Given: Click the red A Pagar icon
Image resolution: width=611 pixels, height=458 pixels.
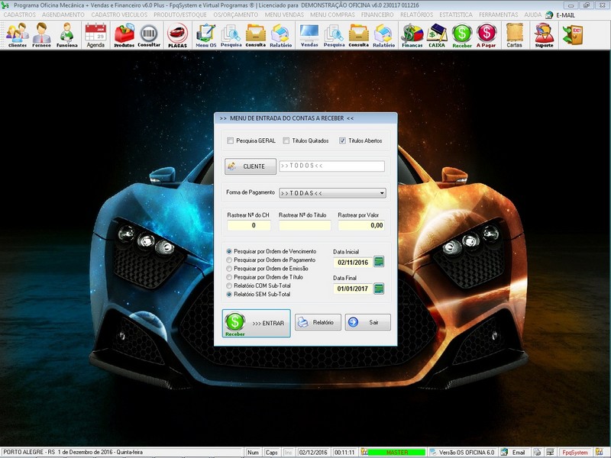Looking at the screenshot, I should (487, 35).
